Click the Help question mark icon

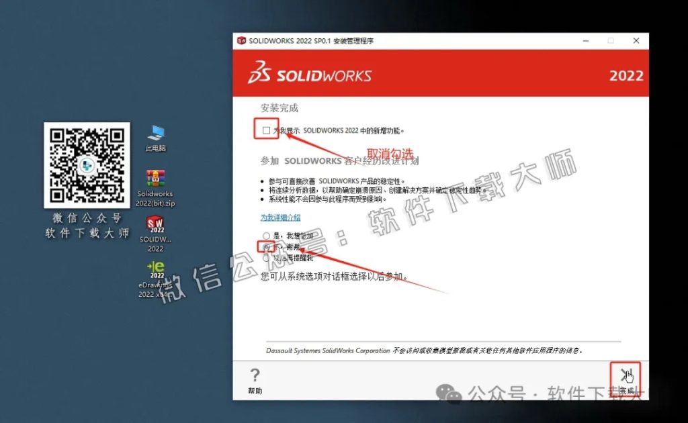[x=255, y=375]
